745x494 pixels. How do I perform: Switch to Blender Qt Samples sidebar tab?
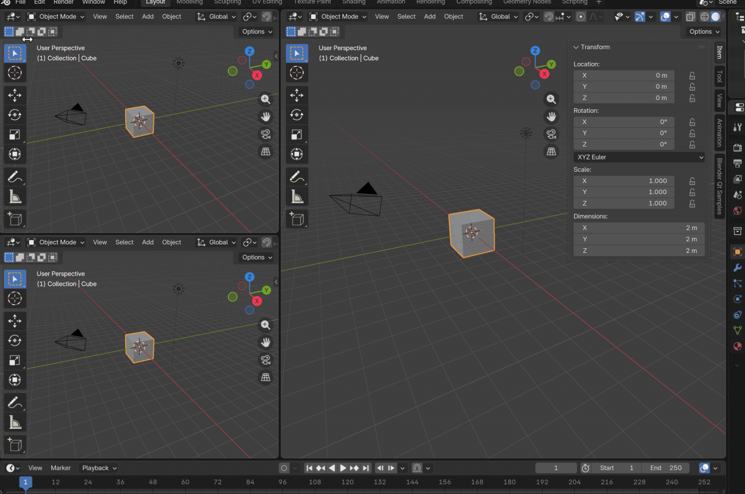pyautogui.click(x=719, y=186)
